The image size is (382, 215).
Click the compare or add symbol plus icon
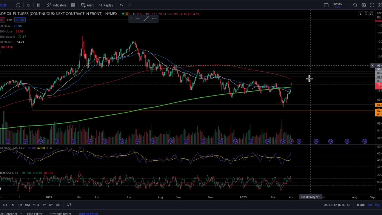[x=18, y=5]
